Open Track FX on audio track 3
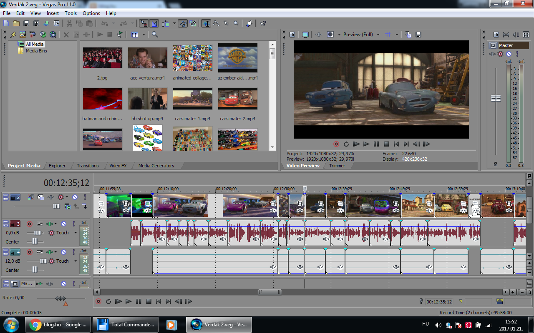Image resolution: width=534 pixels, height=333 pixels. (50, 224)
